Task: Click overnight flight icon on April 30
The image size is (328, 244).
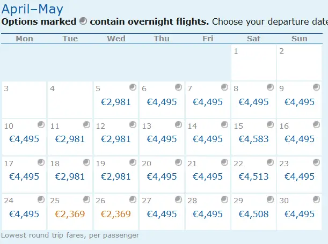Action: click(x=315, y=200)
